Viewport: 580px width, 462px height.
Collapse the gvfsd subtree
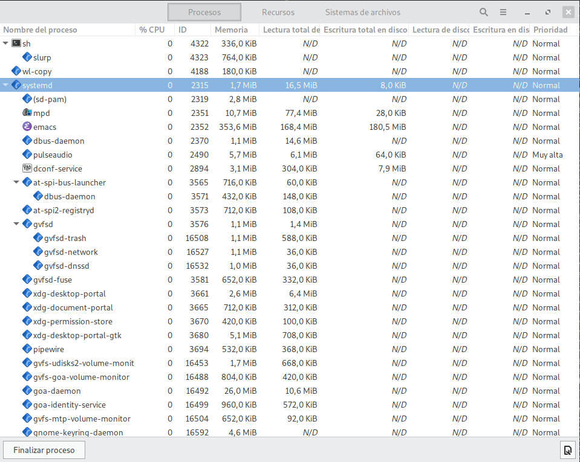pos(17,224)
